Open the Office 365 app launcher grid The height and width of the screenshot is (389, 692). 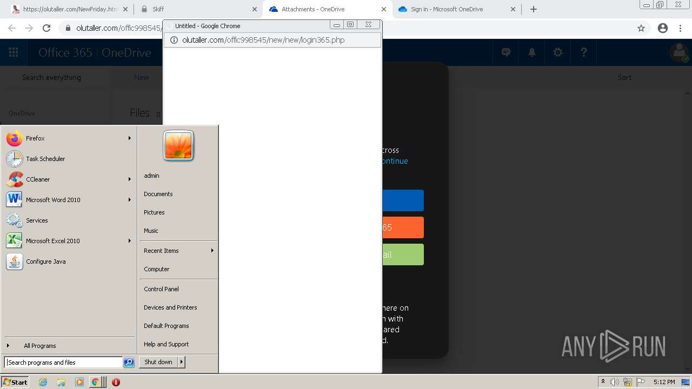pos(14,52)
